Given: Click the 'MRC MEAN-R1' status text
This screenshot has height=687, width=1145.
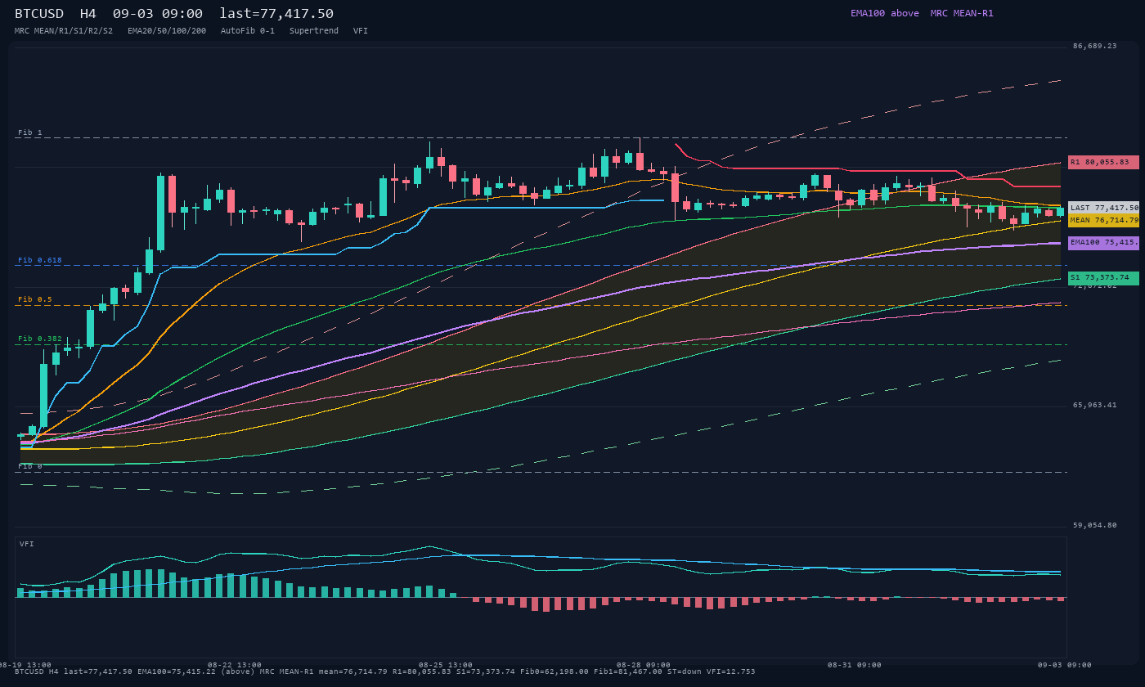Looking at the screenshot, I should [x=962, y=13].
